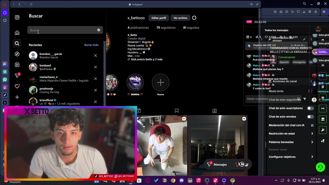The image size is (329, 185).
Task: Click the stream wrench tools icon
Action: (x=323, y=130)
